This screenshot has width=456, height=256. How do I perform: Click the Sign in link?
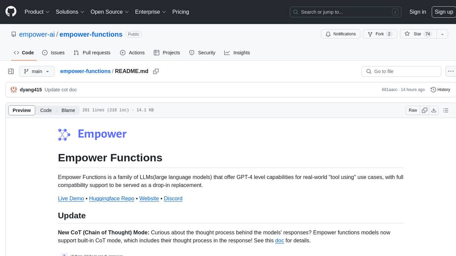point(417,12)
